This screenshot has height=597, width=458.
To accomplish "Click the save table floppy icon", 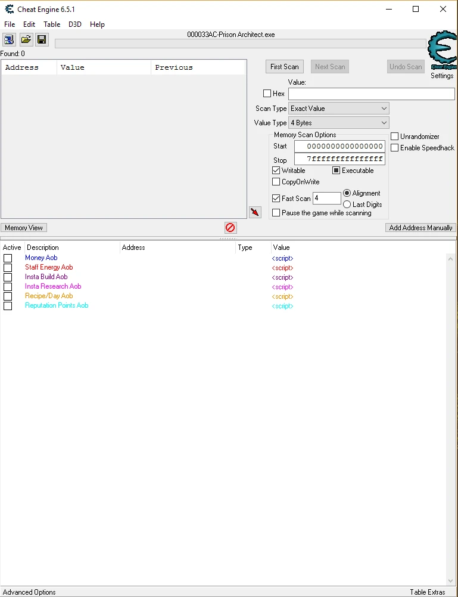I will [42, 39].
